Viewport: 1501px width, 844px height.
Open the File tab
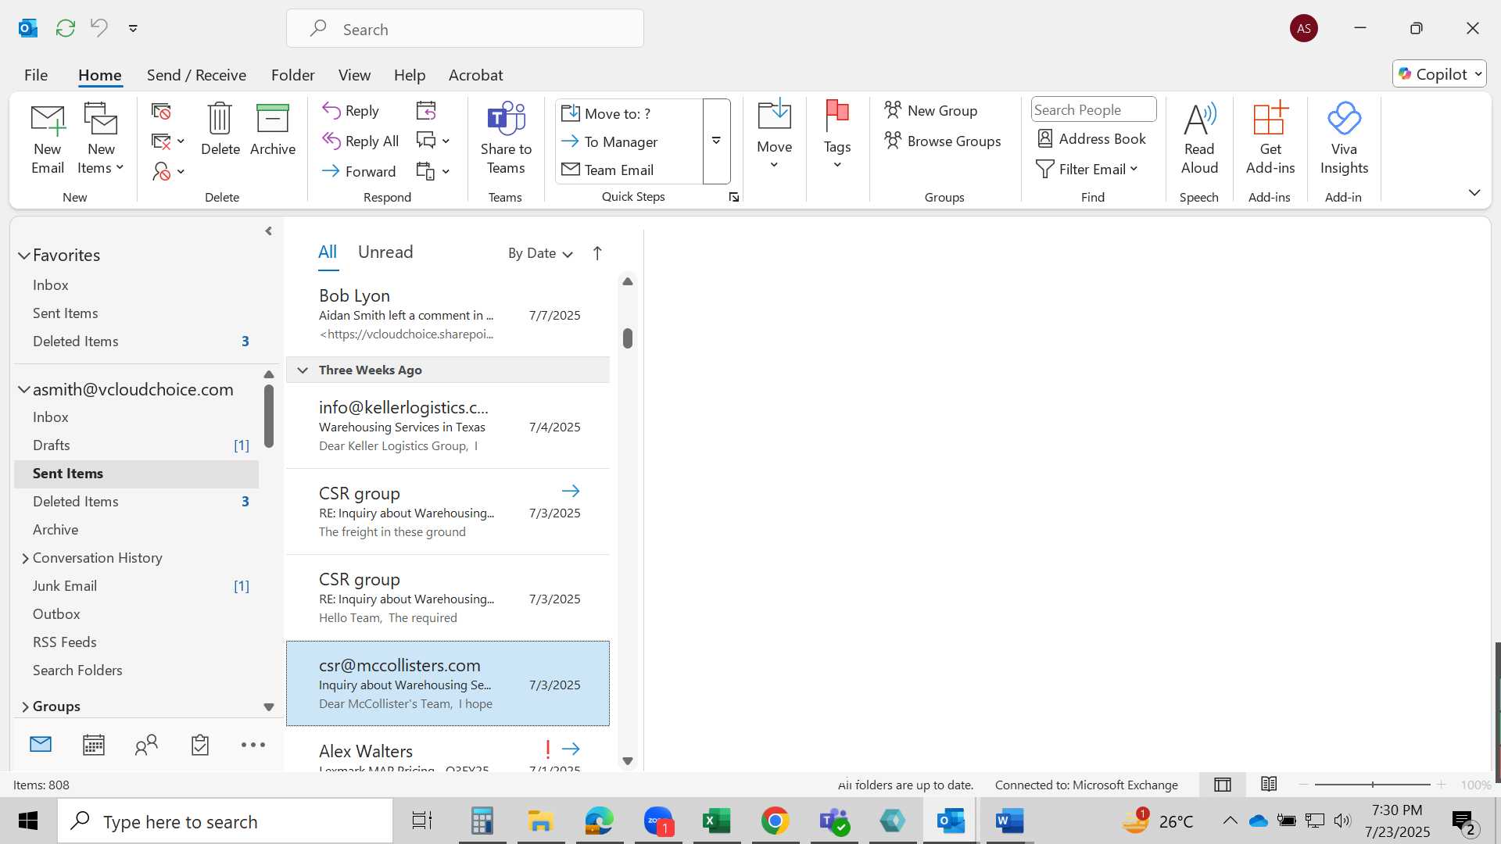[x=36, y=75]
